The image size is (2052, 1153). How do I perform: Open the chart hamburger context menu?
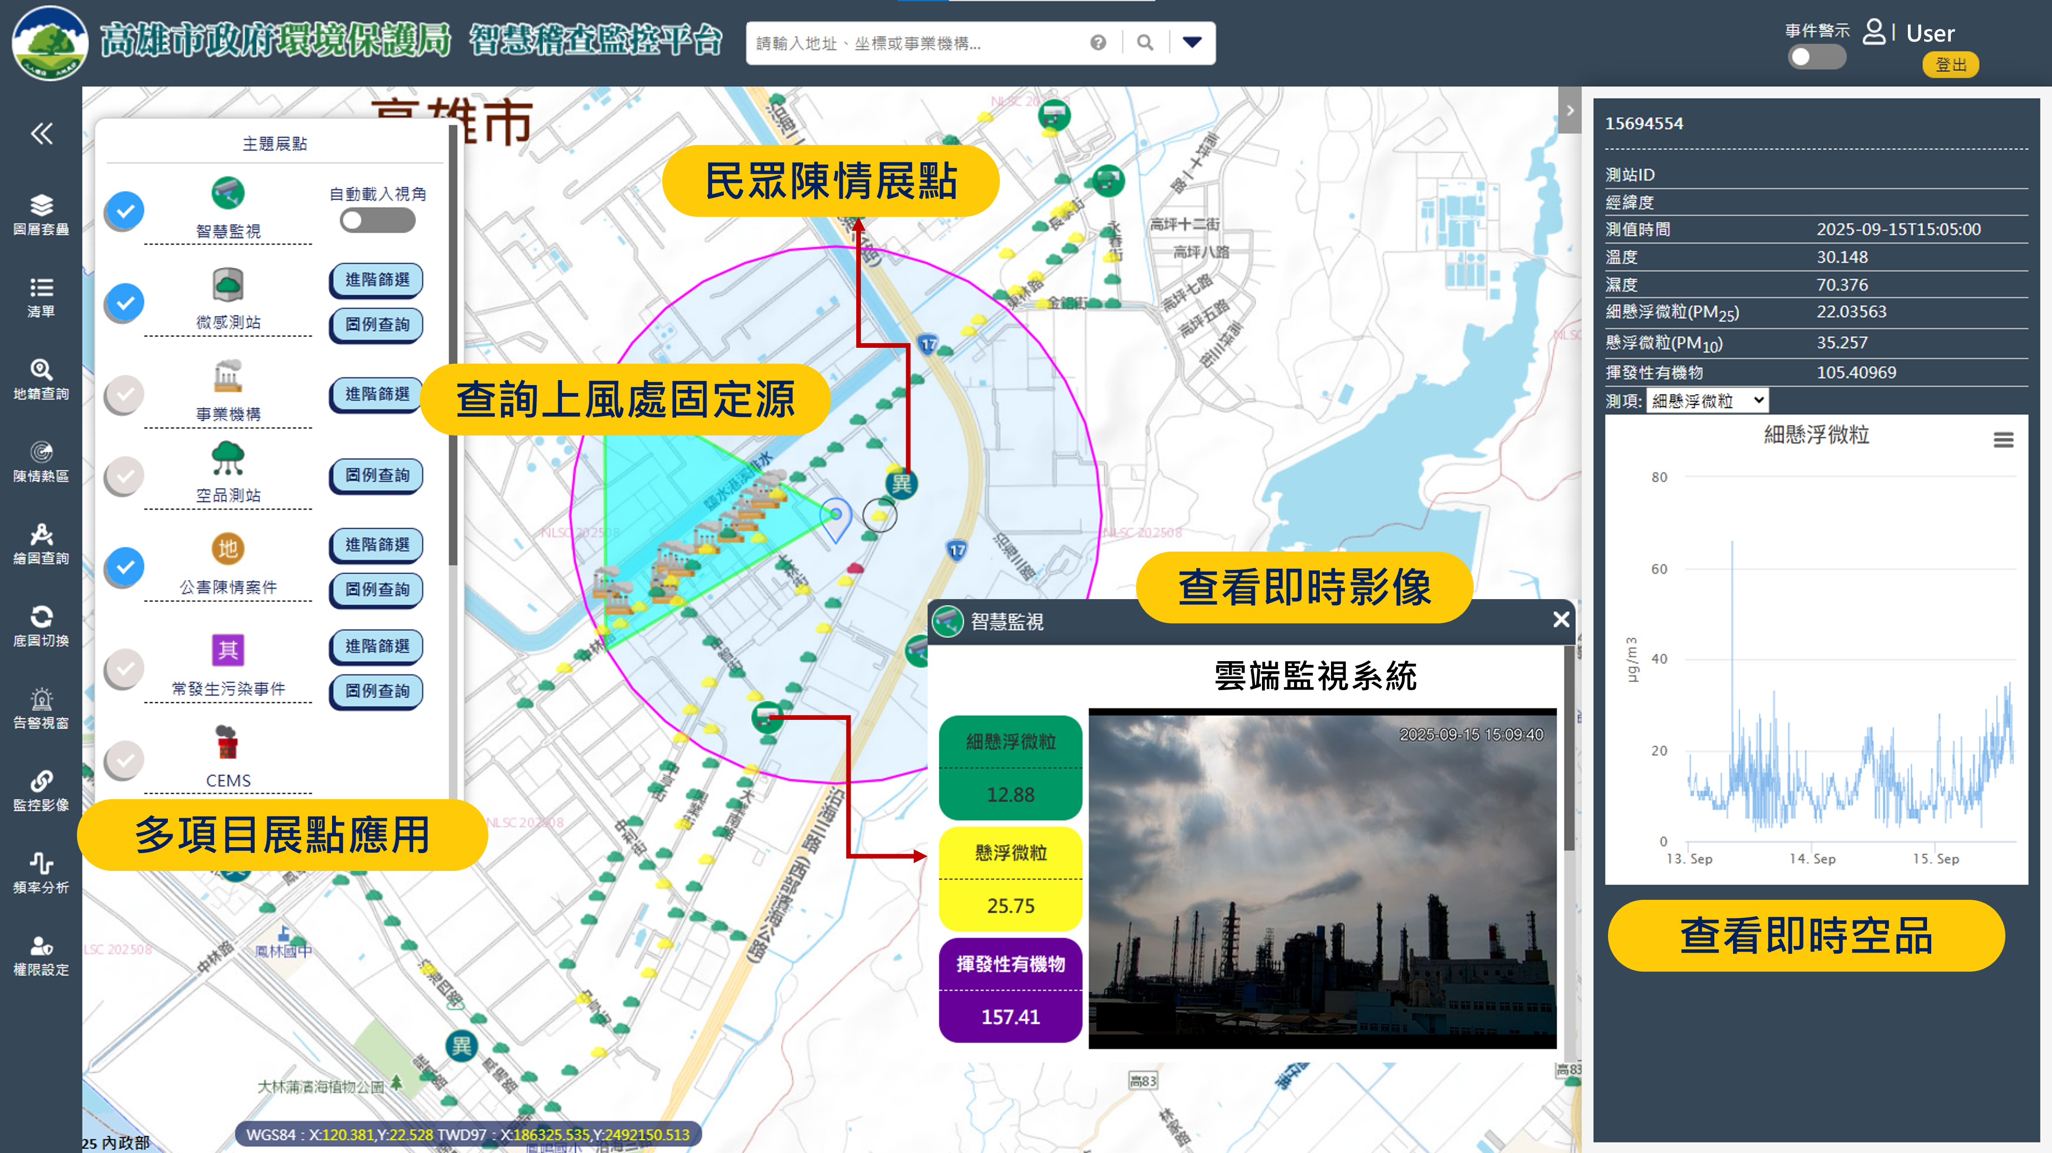2003,440
